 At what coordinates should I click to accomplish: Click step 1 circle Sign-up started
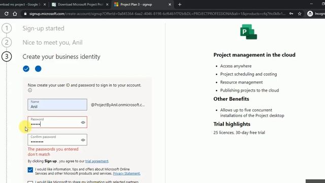7,28
